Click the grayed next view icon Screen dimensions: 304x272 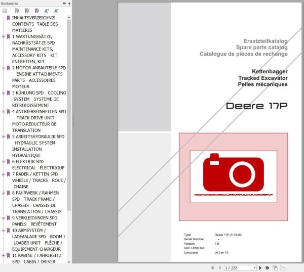pyautogui.click(x=282, y=268)
